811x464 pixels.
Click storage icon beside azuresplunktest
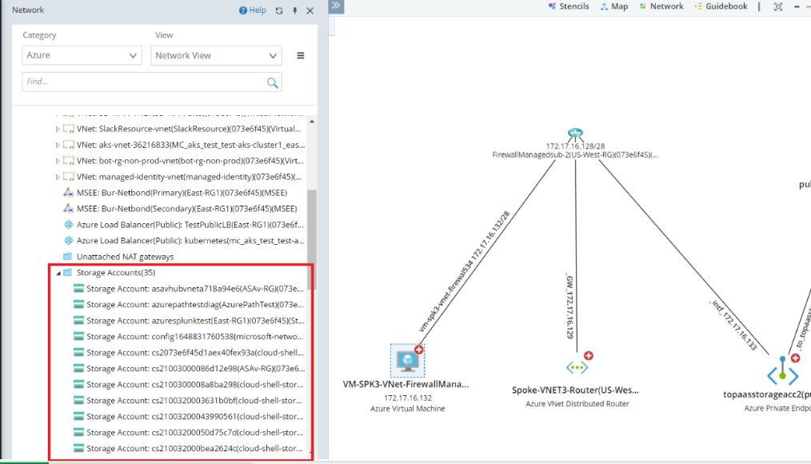click(x=78, y=321)
